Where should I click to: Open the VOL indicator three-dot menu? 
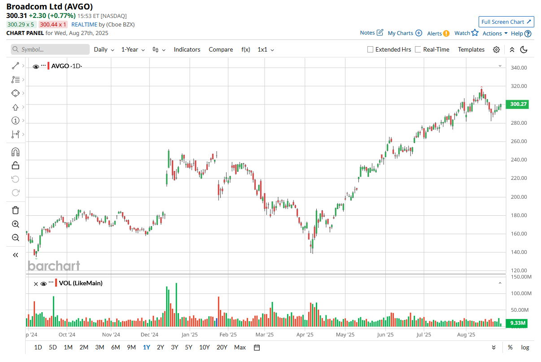click(51, 283)
